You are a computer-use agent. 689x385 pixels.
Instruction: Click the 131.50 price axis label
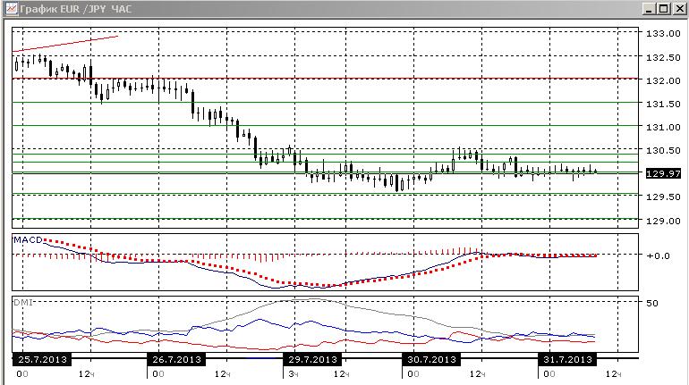coord(663,104)
